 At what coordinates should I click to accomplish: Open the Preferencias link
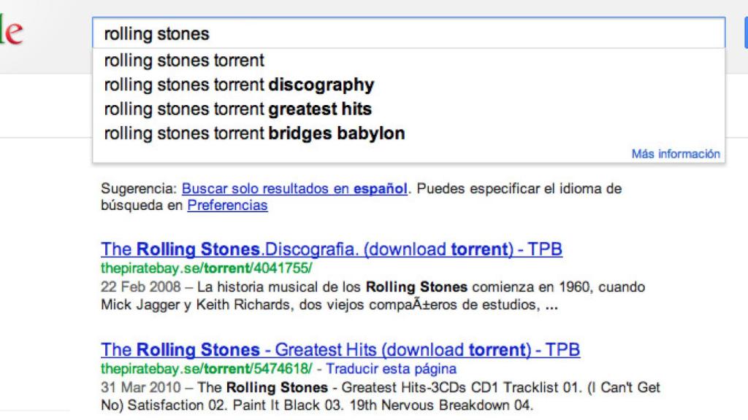pyautogui.click(x=227, y=205)
